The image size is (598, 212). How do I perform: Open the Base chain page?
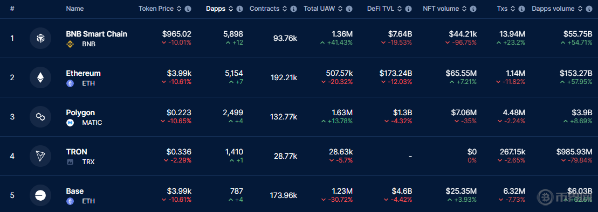coord(75,191)
